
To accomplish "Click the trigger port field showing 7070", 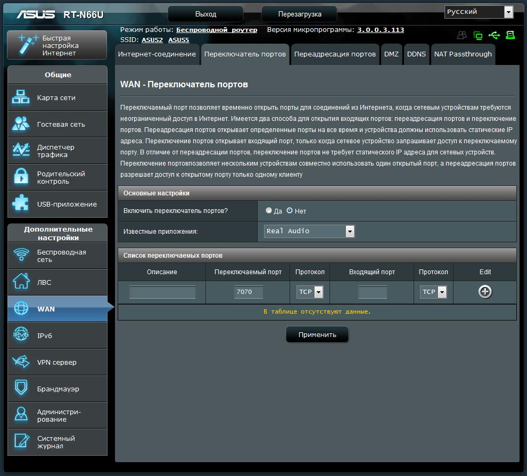I will click(249, 292).
